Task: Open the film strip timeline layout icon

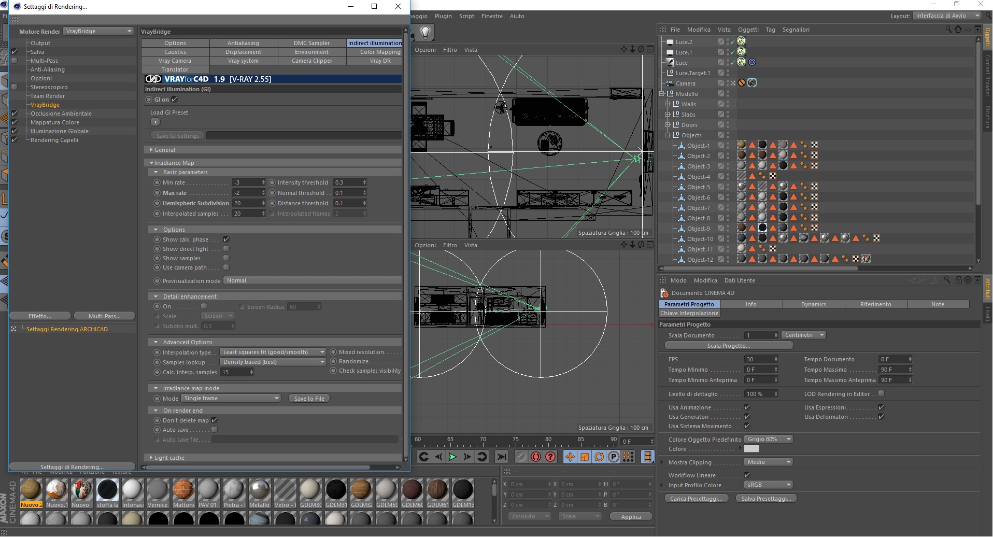Action: click(647, 457)
